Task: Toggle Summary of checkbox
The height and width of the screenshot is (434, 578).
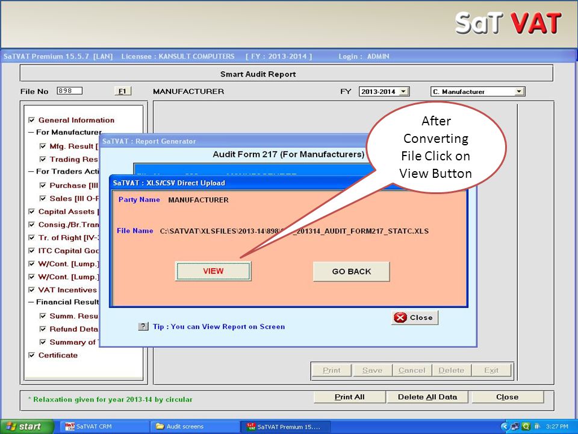Action: click(x=43, y=342)
